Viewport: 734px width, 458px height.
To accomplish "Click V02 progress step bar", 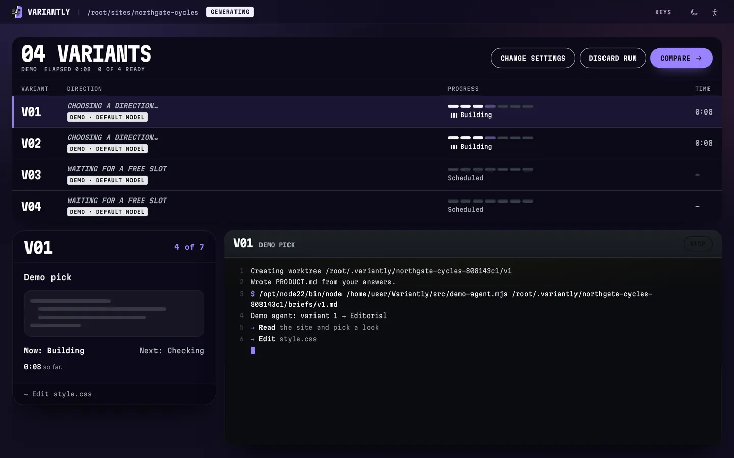I will click(490, 138).
